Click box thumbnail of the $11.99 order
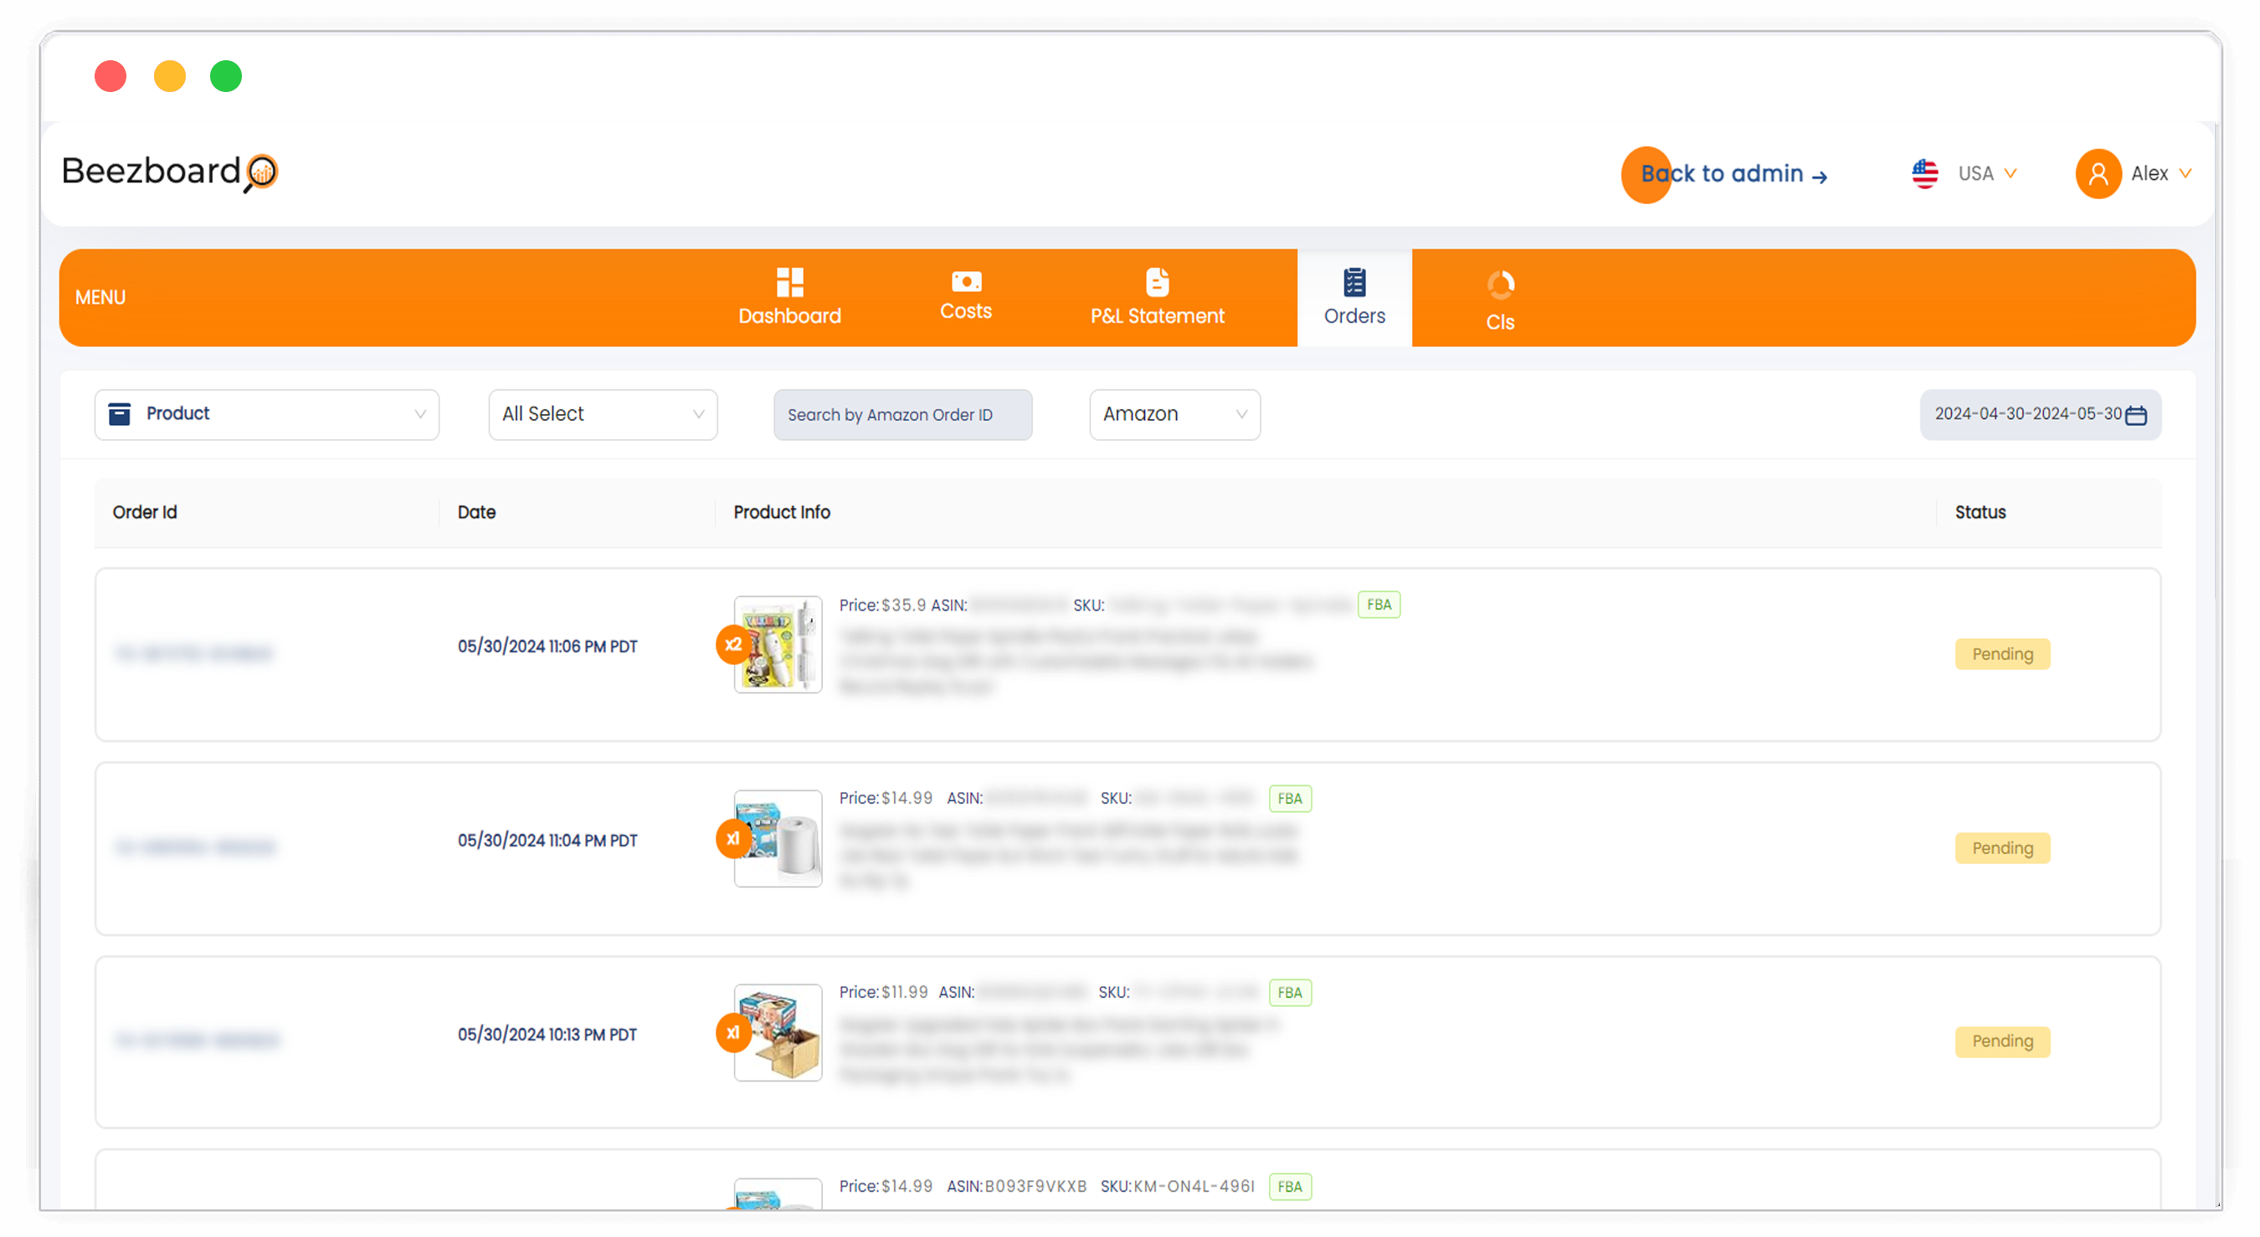 (778, 1032)
